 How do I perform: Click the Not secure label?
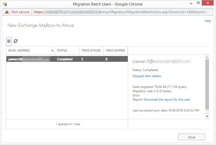pyautogui.click(x=20, y=12)
